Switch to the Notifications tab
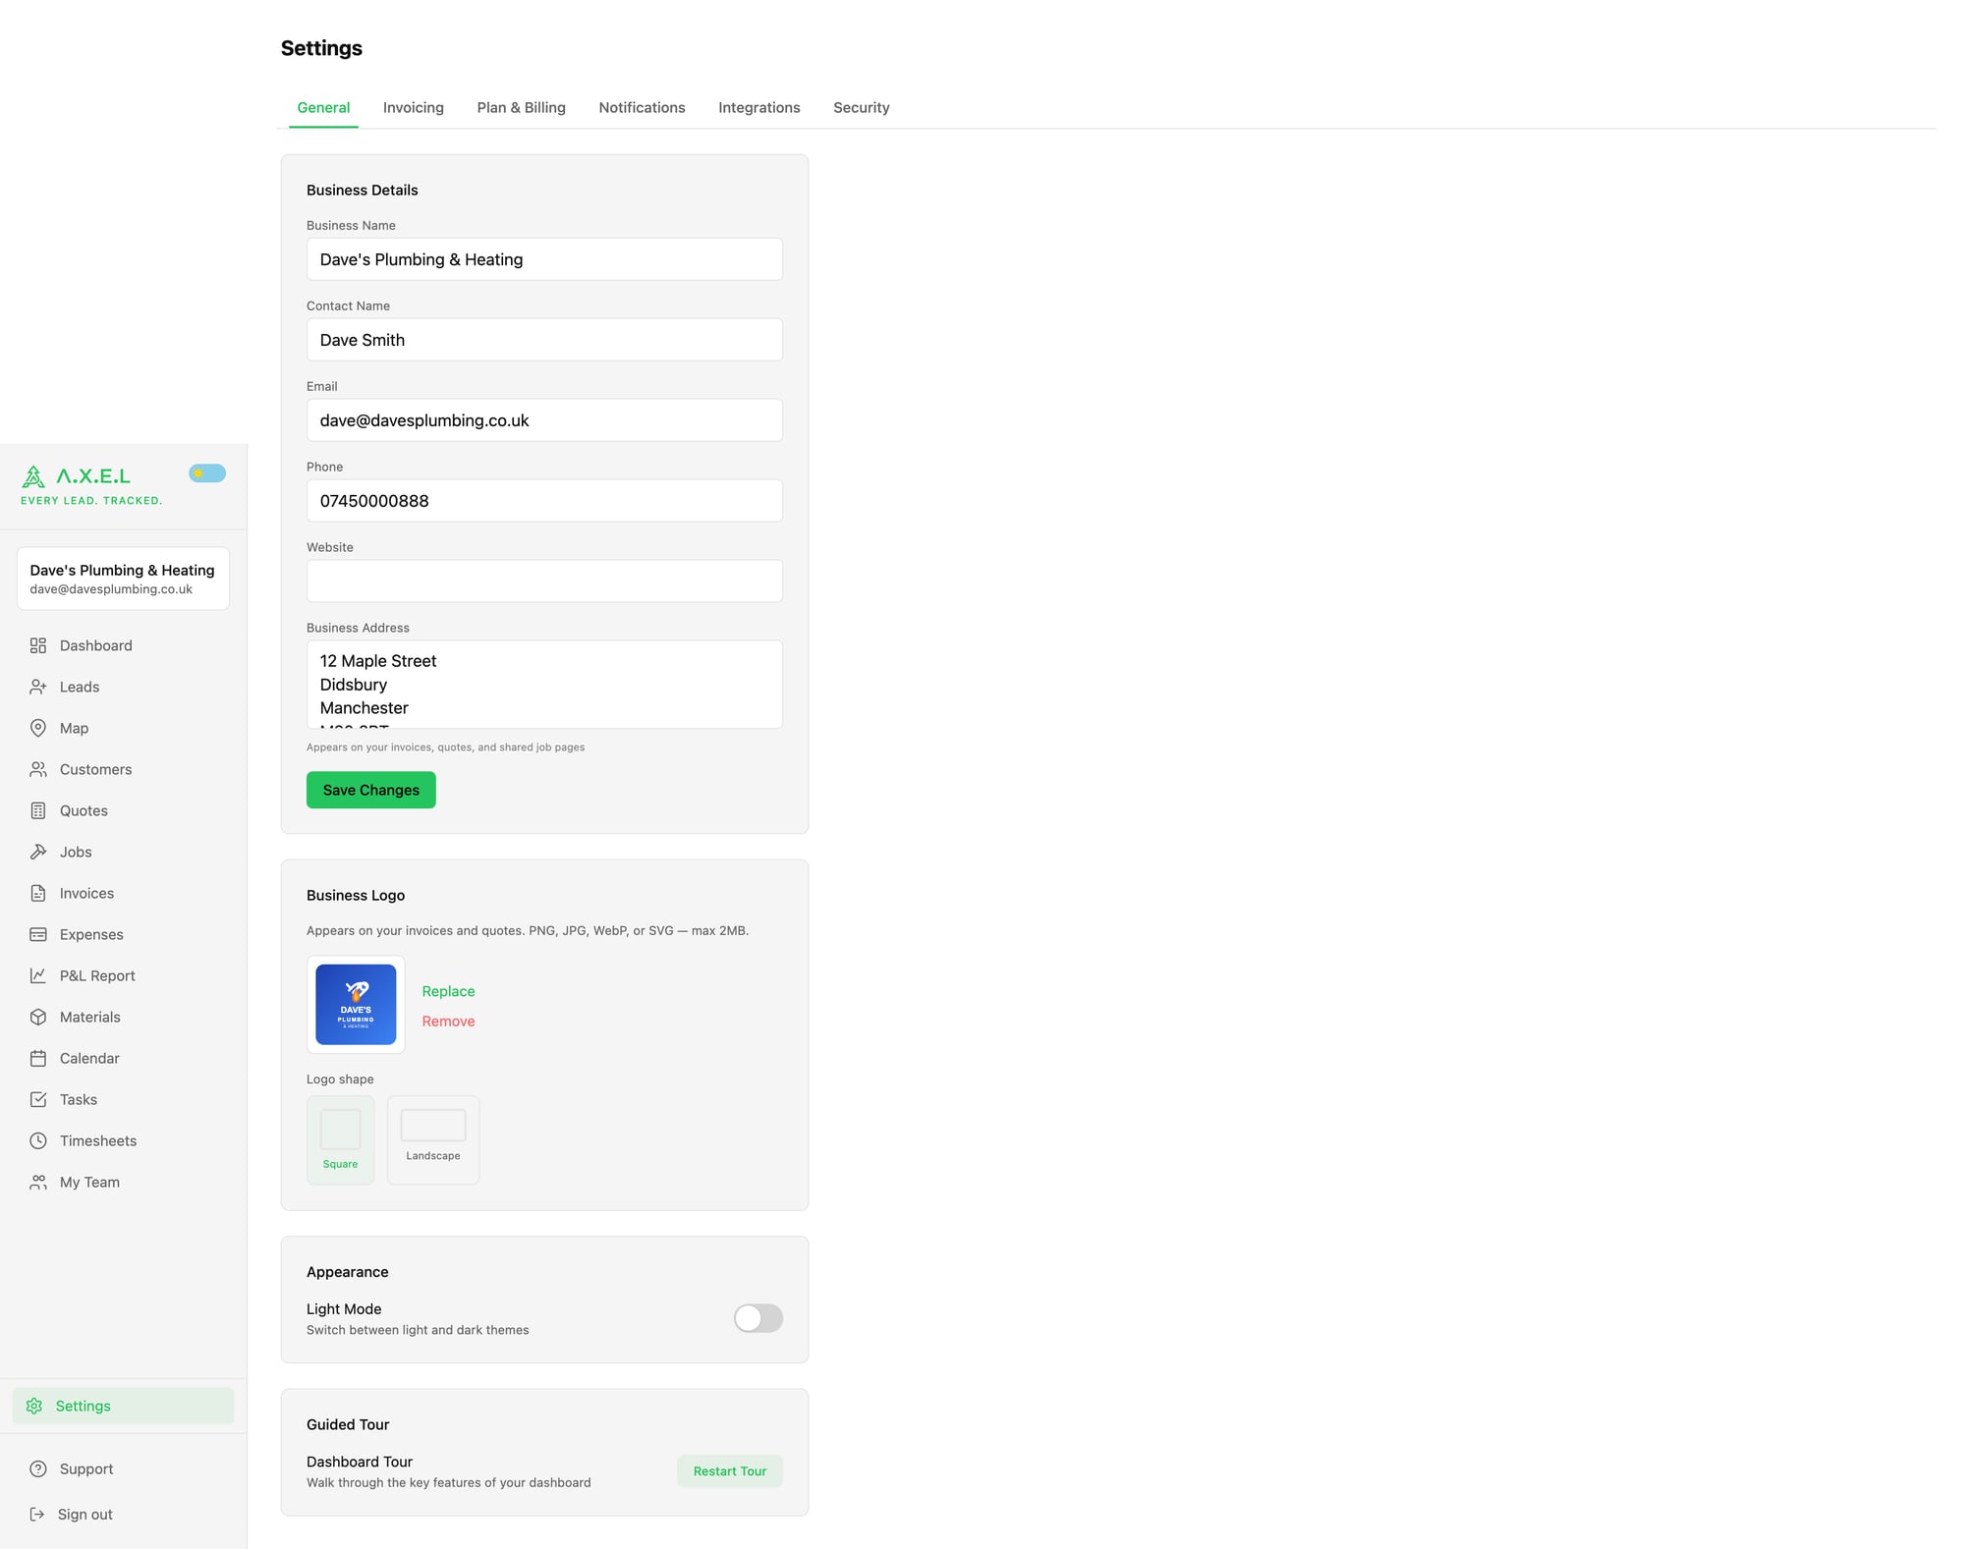 pyautogui.click(x=642, y=107)
